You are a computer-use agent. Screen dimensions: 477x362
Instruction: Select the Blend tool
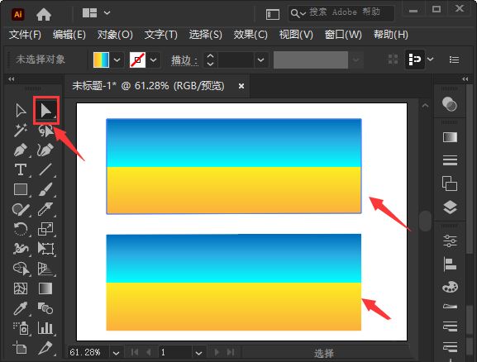click(45, 308)
